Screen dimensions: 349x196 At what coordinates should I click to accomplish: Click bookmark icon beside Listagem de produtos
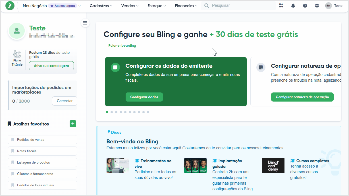click(x=13, y=162)
